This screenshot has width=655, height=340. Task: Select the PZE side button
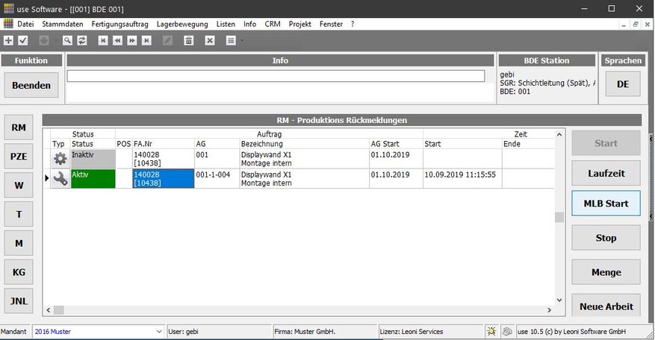coord(19,157)
